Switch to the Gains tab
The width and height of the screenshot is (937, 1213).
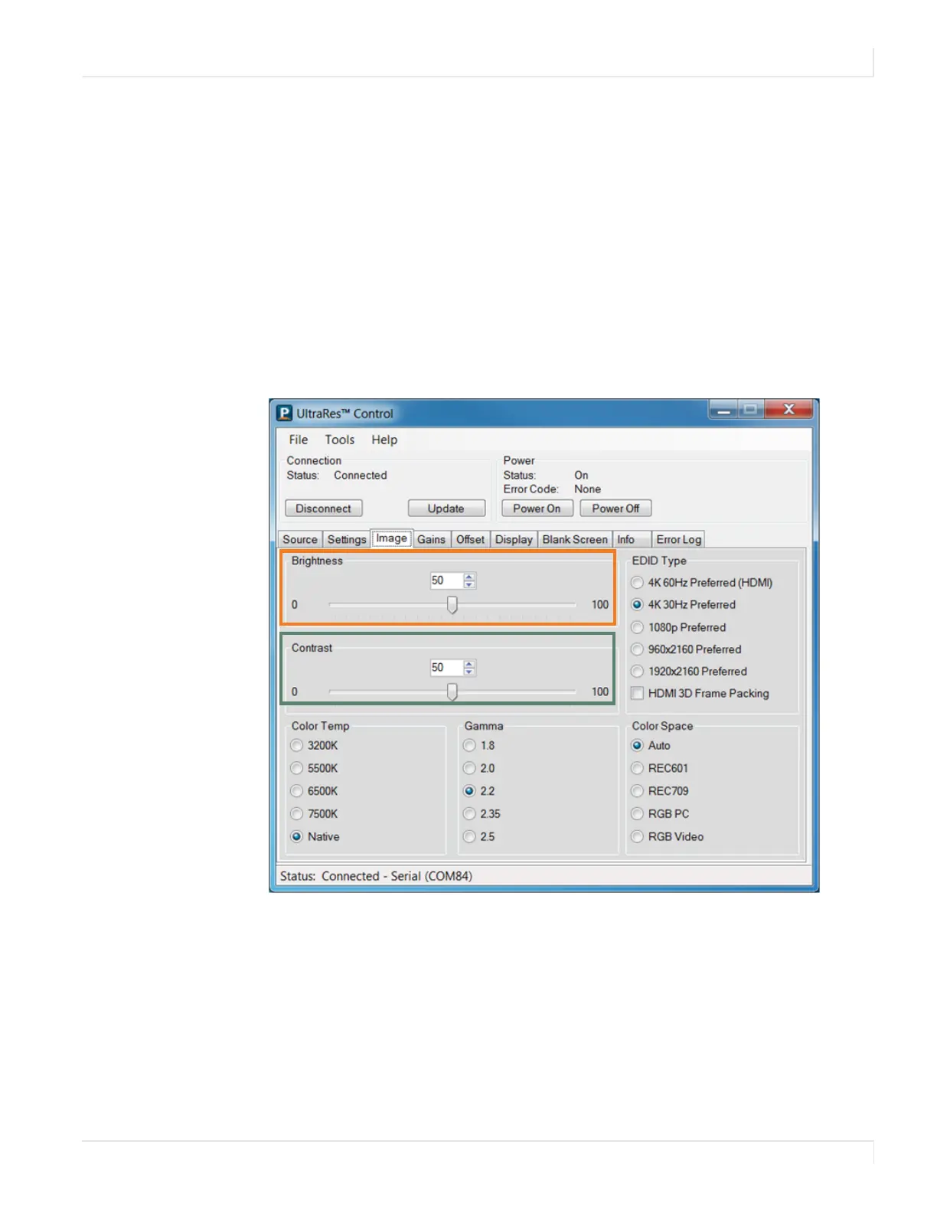pyautogui.click(x=431, y=540)
